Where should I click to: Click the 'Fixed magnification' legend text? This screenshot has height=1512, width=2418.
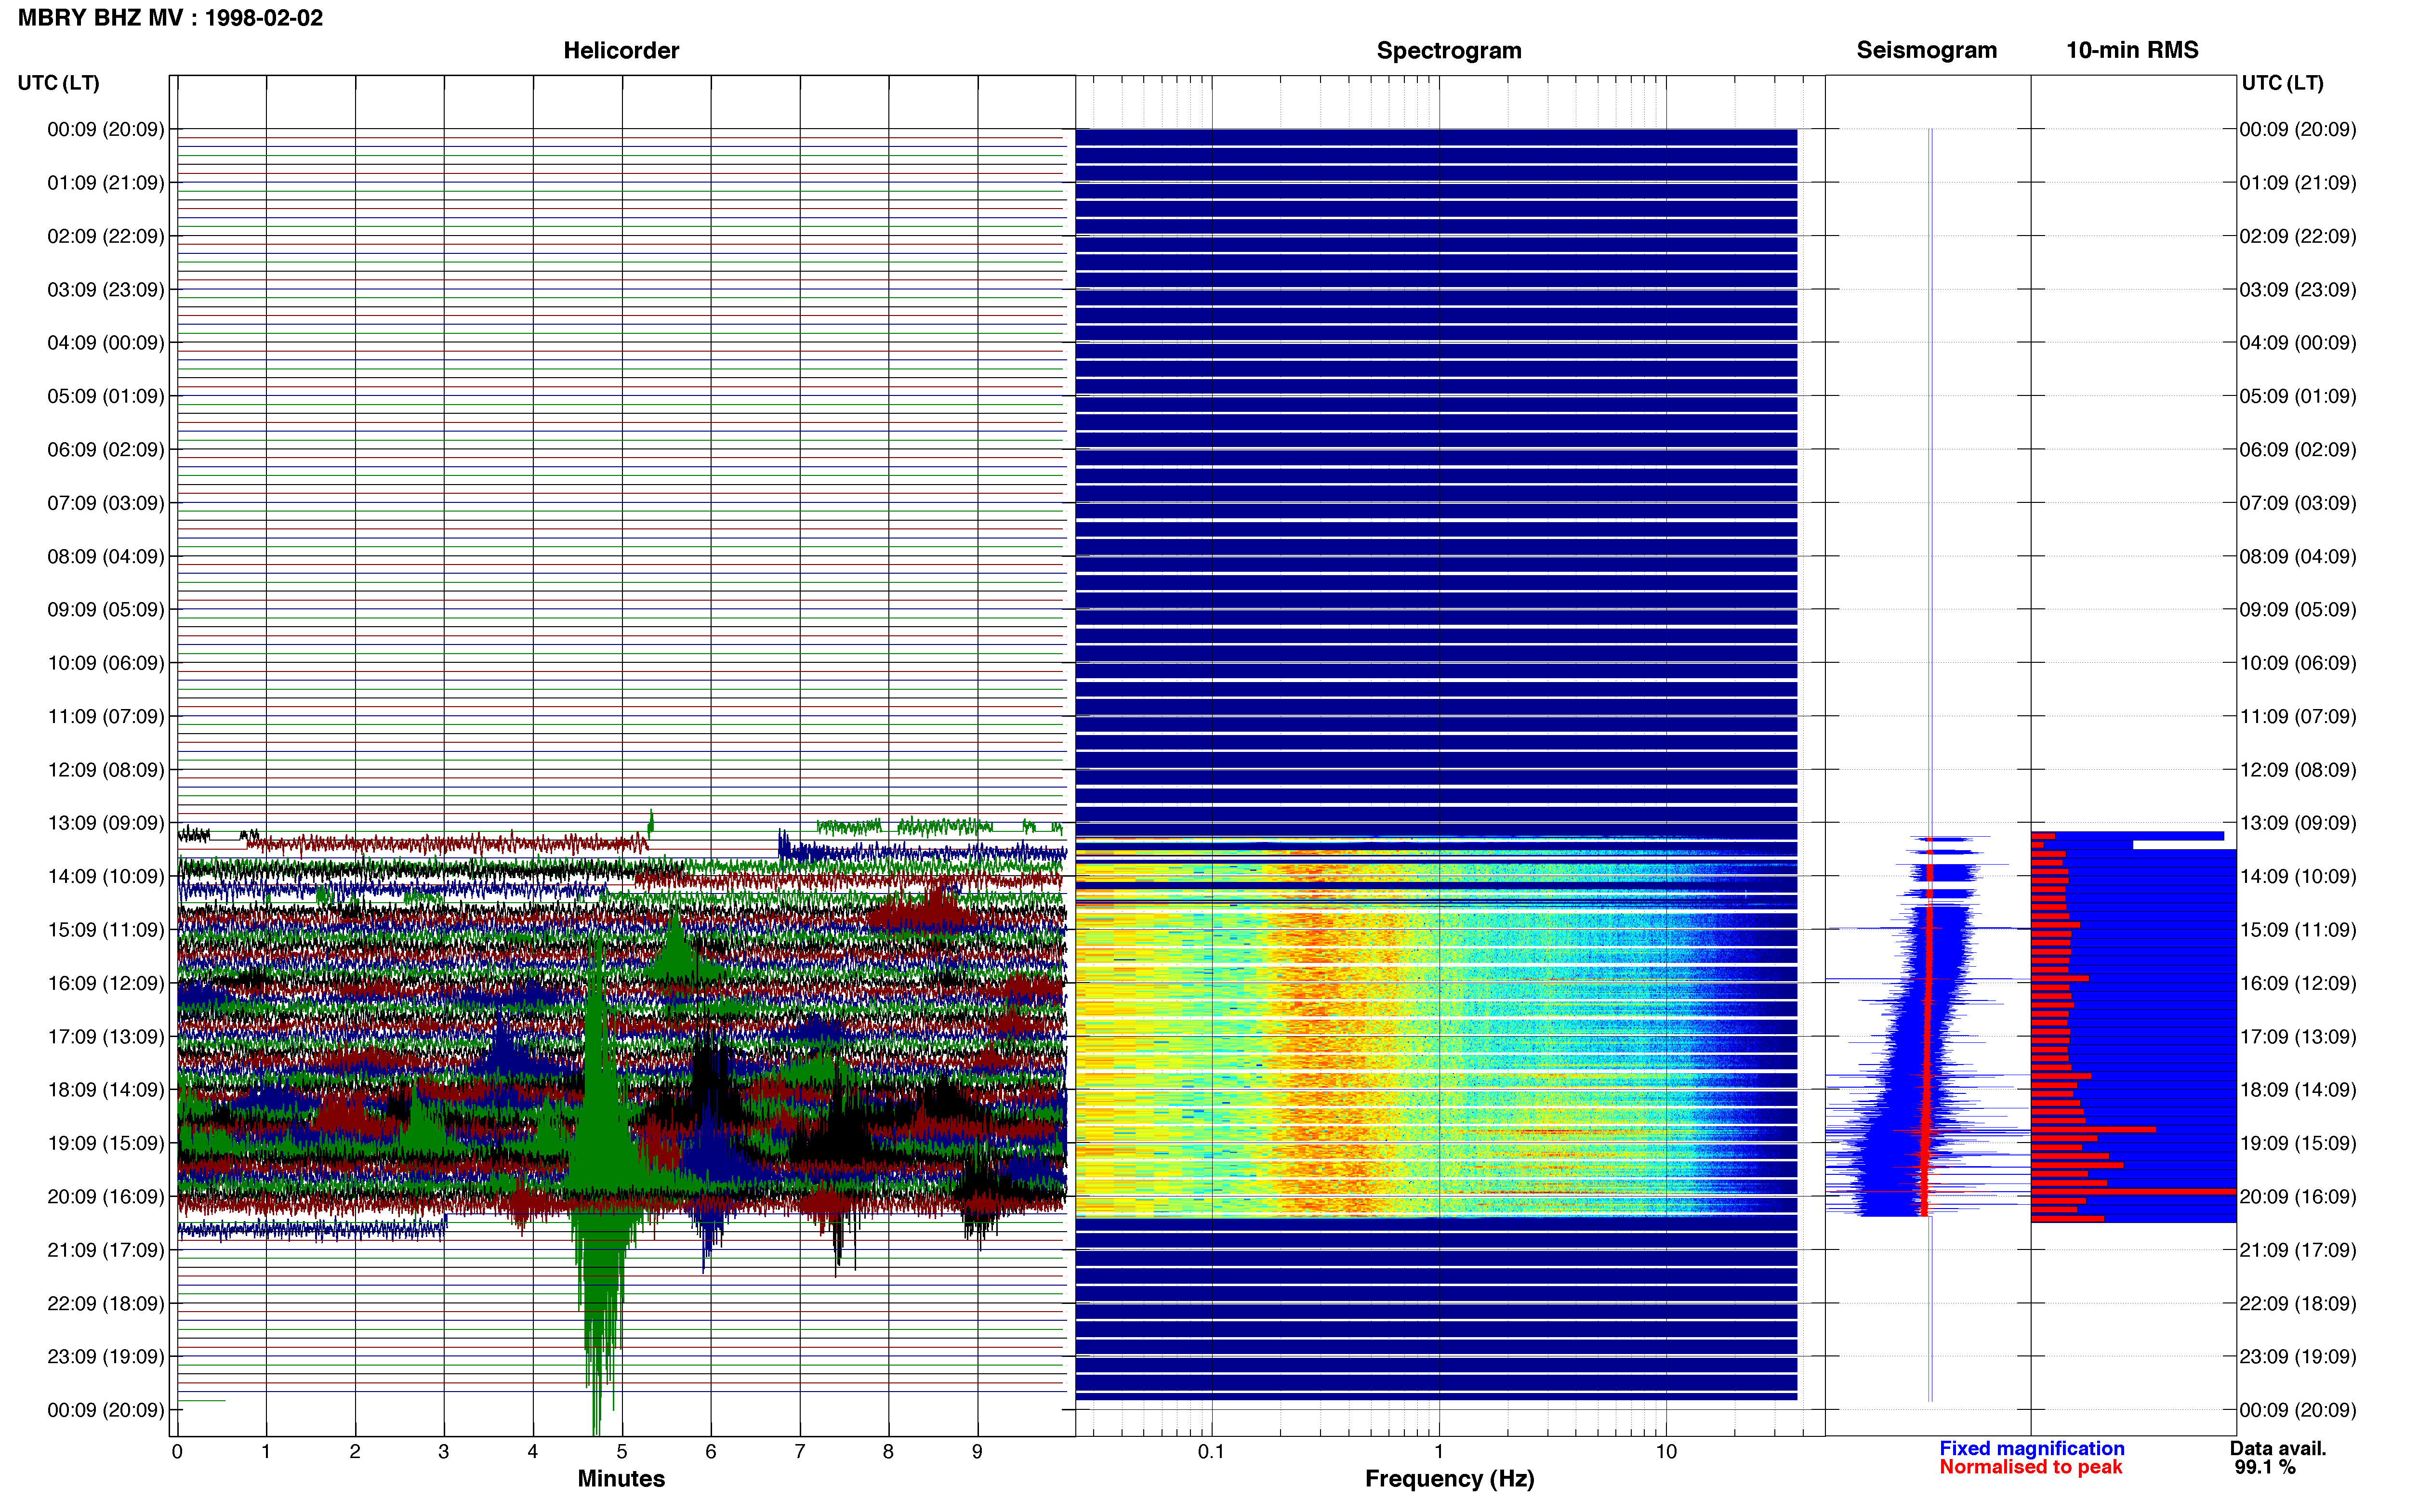(2031, 1448)
